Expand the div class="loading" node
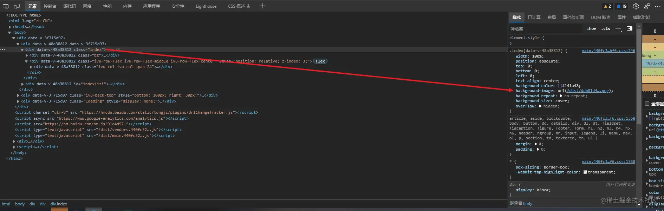The height and width of the screenshot is (211, 664). pyautogui.click(x=18, y=101)
